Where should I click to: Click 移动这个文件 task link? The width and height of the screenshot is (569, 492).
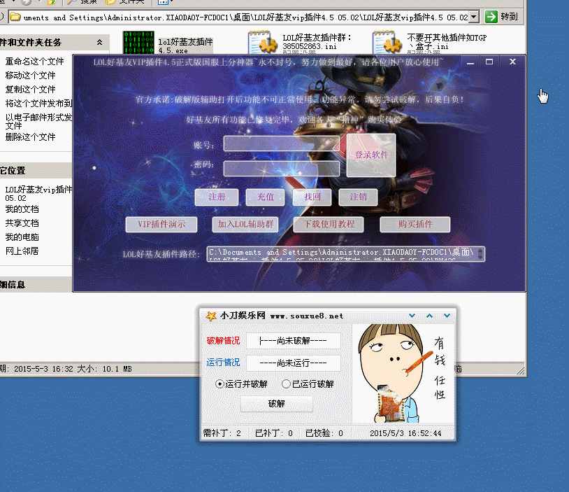coord(30,75)
